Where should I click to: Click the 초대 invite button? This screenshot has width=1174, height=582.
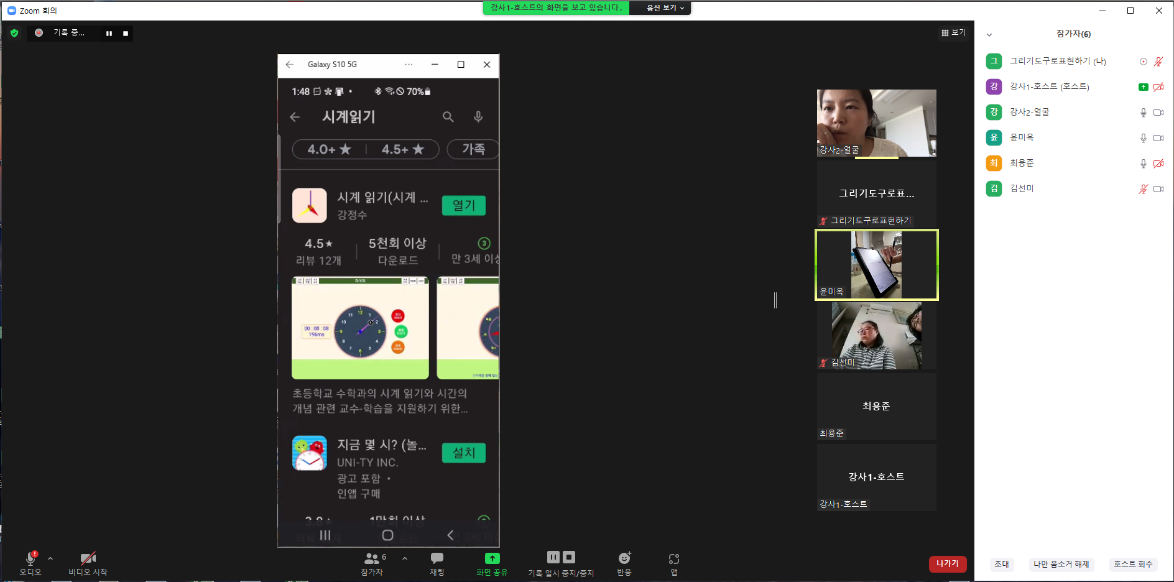[x=1002, y=564]
